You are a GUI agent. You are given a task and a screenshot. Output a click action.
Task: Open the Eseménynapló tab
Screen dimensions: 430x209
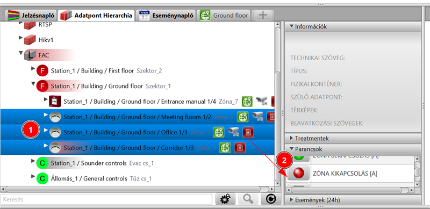pos(167,16)
